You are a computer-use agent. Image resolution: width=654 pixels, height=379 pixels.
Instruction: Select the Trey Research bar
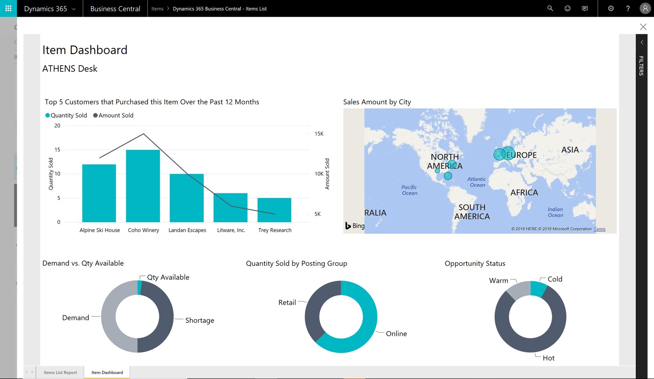[x=274, y=210]
